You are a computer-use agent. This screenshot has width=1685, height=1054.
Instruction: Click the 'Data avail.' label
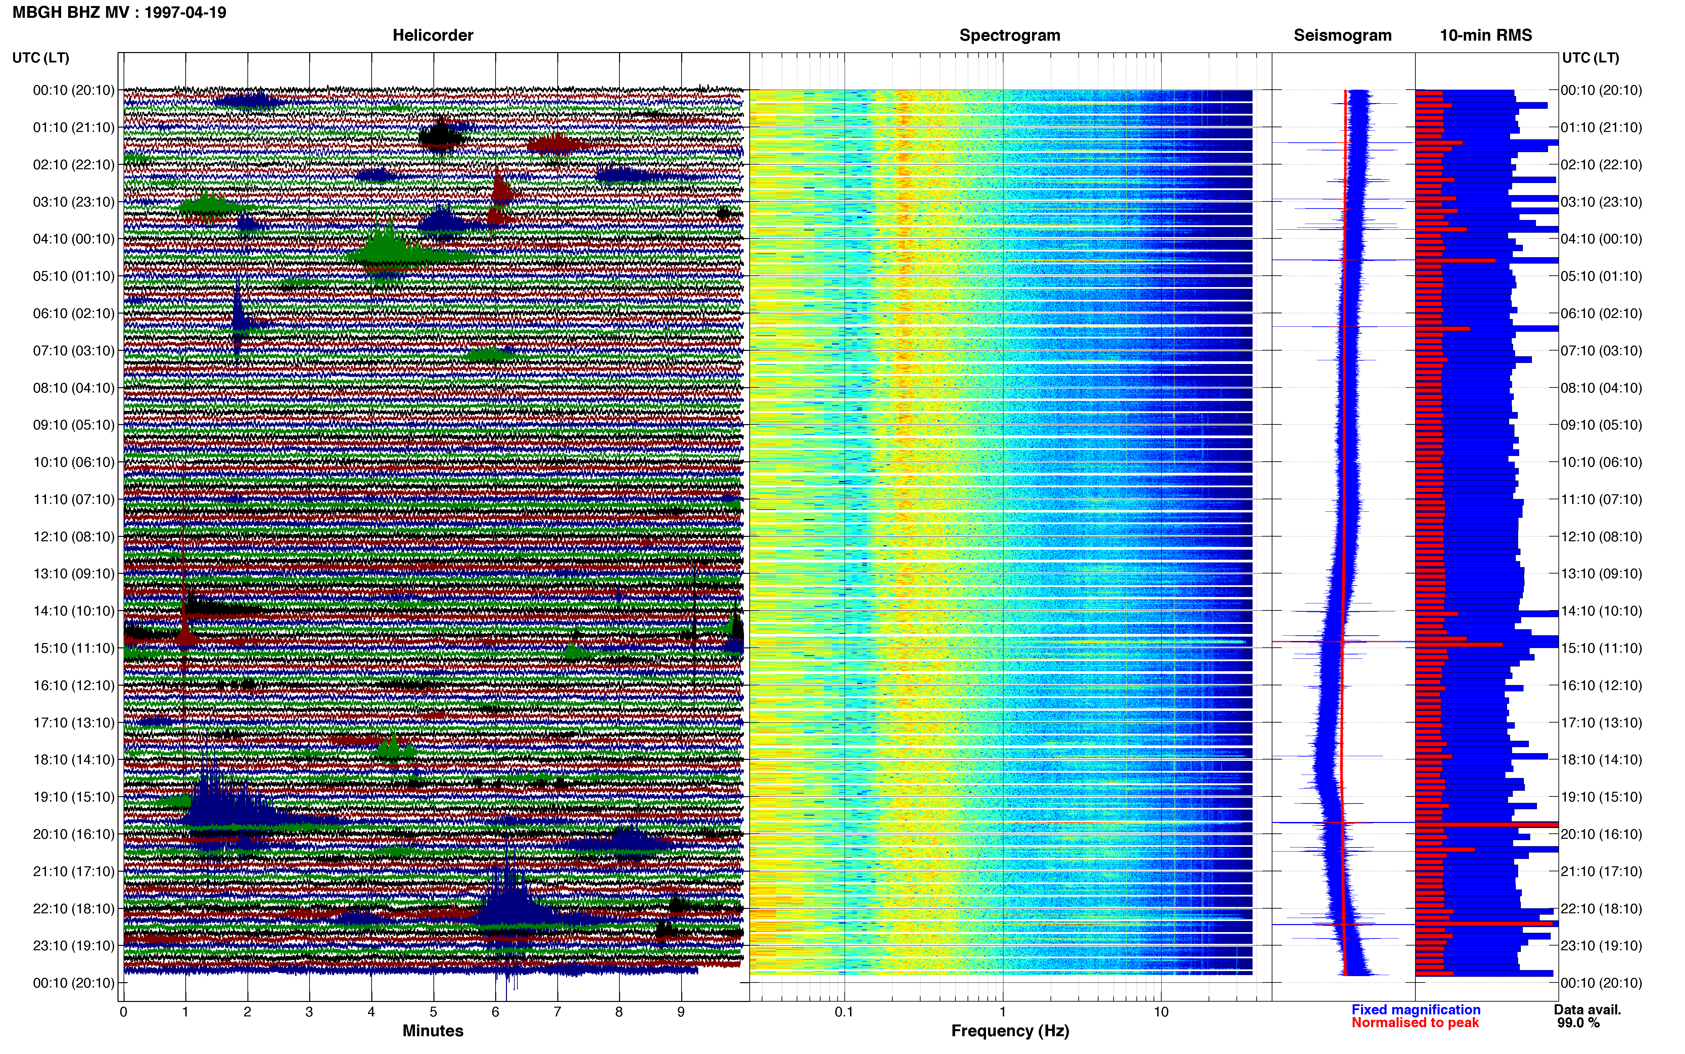pos(1587,1010)
